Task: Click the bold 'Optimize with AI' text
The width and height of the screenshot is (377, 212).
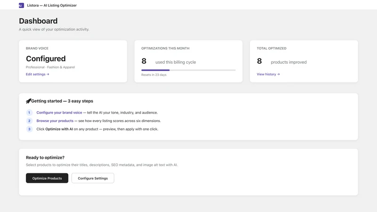Action: (59, 129)
